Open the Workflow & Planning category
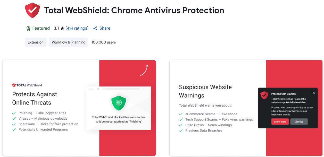Viewport: 324px width, 157px height. click(68, 42)
